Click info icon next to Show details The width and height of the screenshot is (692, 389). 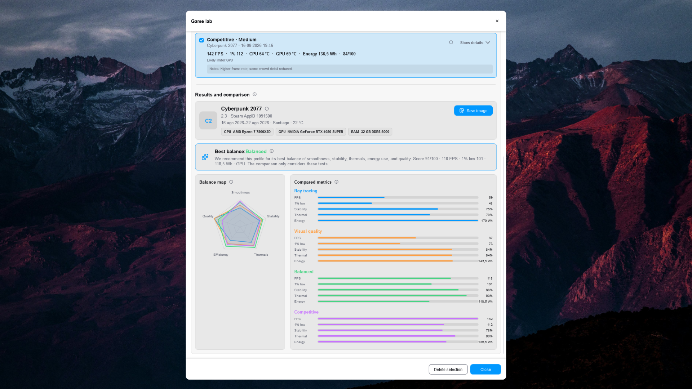tap(451, 43)
